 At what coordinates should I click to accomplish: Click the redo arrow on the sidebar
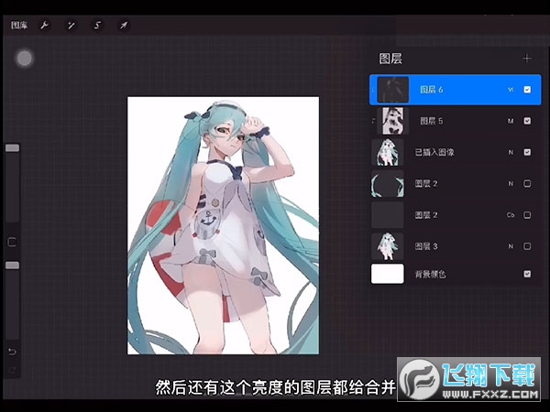tap(12, 370)
